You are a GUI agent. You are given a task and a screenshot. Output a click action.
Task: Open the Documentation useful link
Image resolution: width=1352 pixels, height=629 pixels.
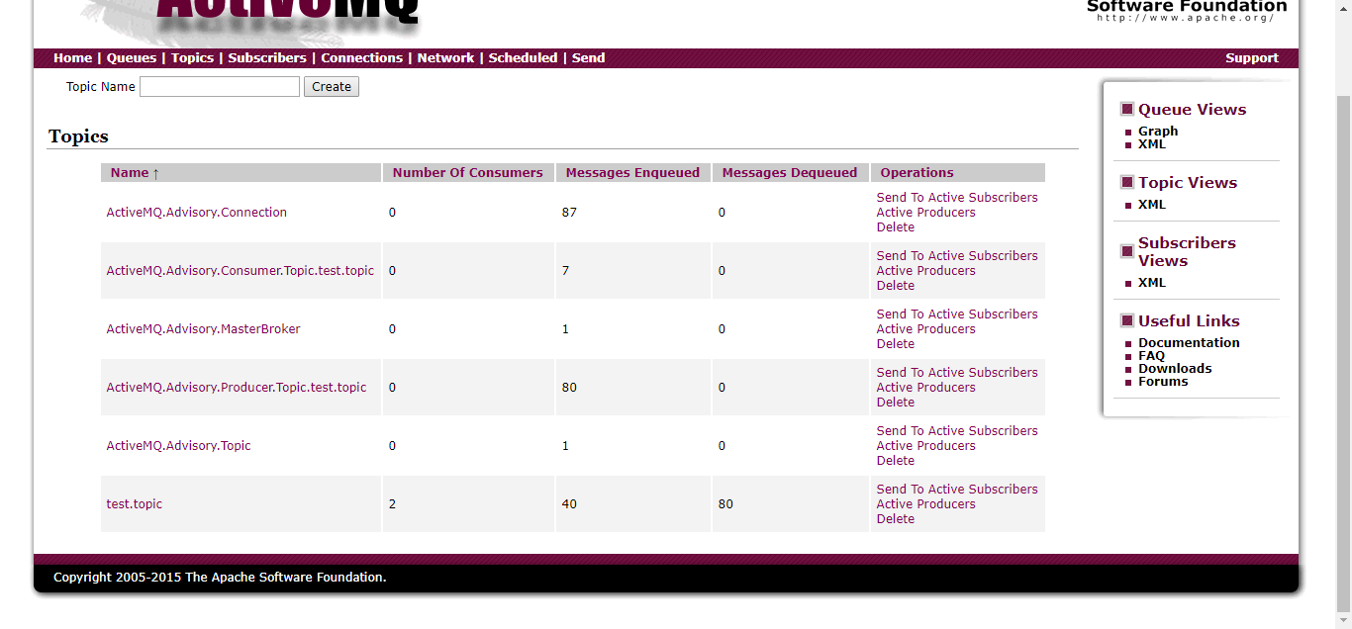click(1189, 343)
